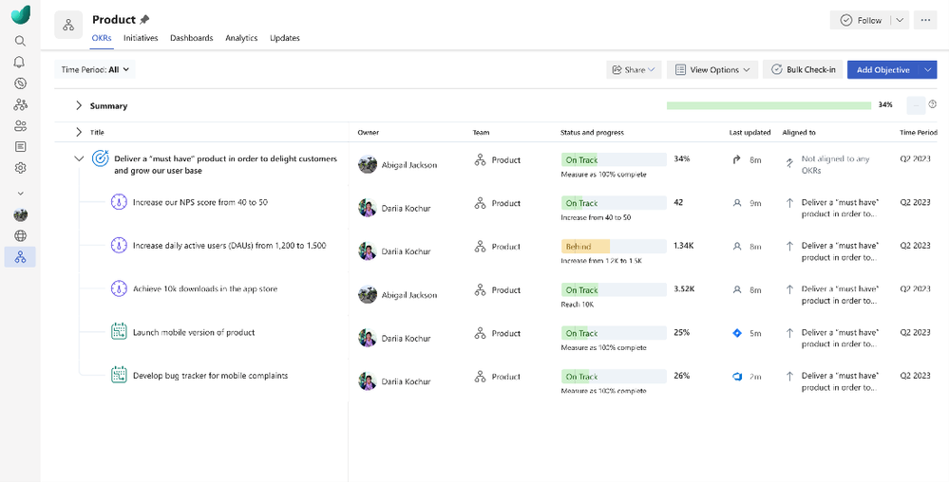Click the Behind status progress bar
The image size is (949, 482).
pos(613,247)
